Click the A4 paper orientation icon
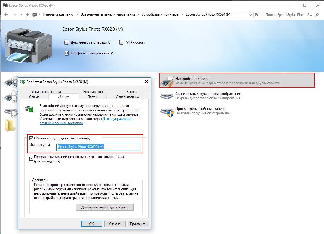The height and width of the screenshot is (234, 324). [x=121, y=43]
